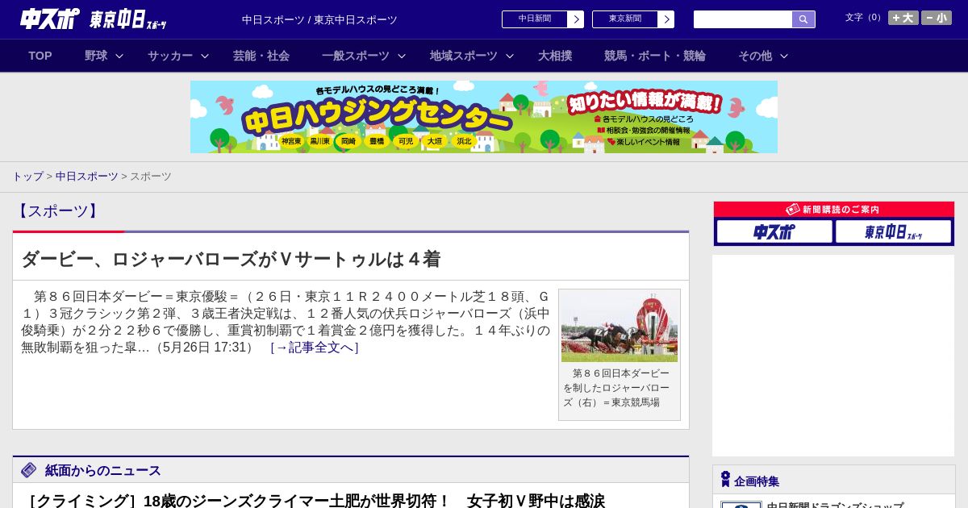Image resolution: width=968 pixels, height=508 pixels.
Task: Click the 中日ハウジングセンター banner ad
Action: point(484,117)
